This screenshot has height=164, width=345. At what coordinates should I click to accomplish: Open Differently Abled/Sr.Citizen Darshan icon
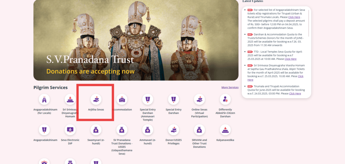point(225,99)
